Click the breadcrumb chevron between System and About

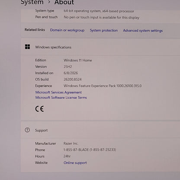point(49,2)
